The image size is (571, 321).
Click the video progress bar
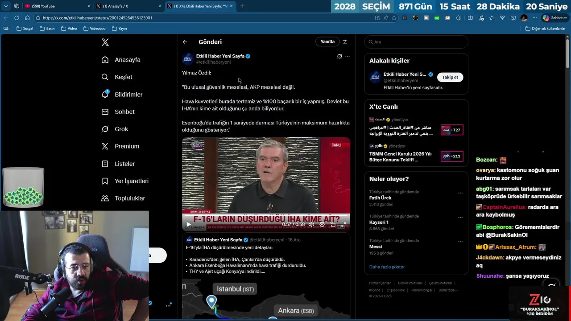coord(266,215)
